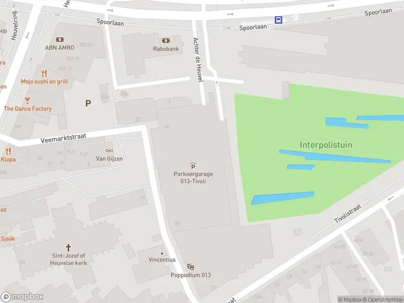Click the bus stop icon on Spoorlaan
Image resolution: width=404 pixels, height=303 pixels.
[x=278, y=20]
